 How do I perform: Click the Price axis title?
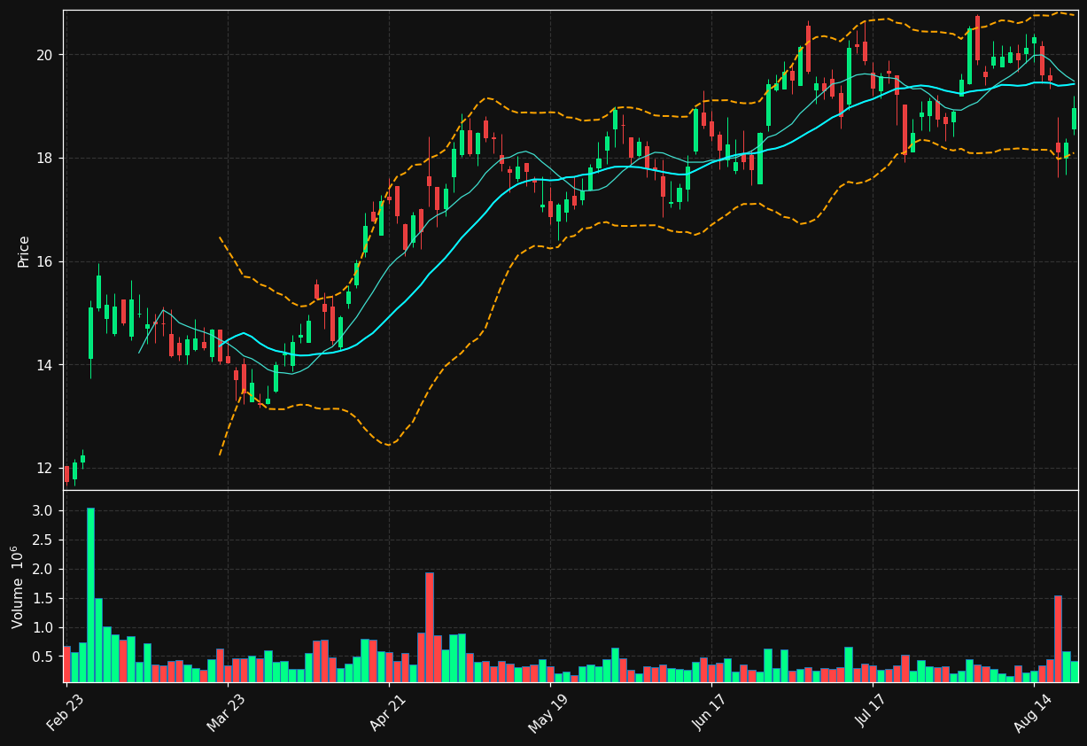[24, 251]
